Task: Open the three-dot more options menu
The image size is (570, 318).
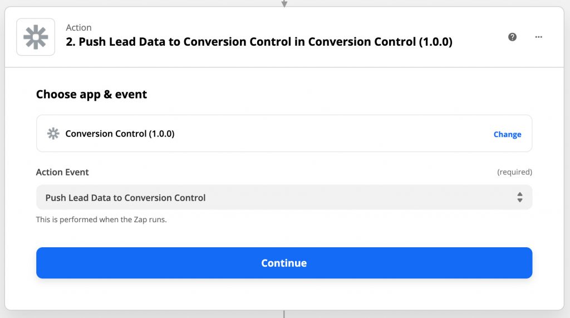Action: (x=538, y=37)
